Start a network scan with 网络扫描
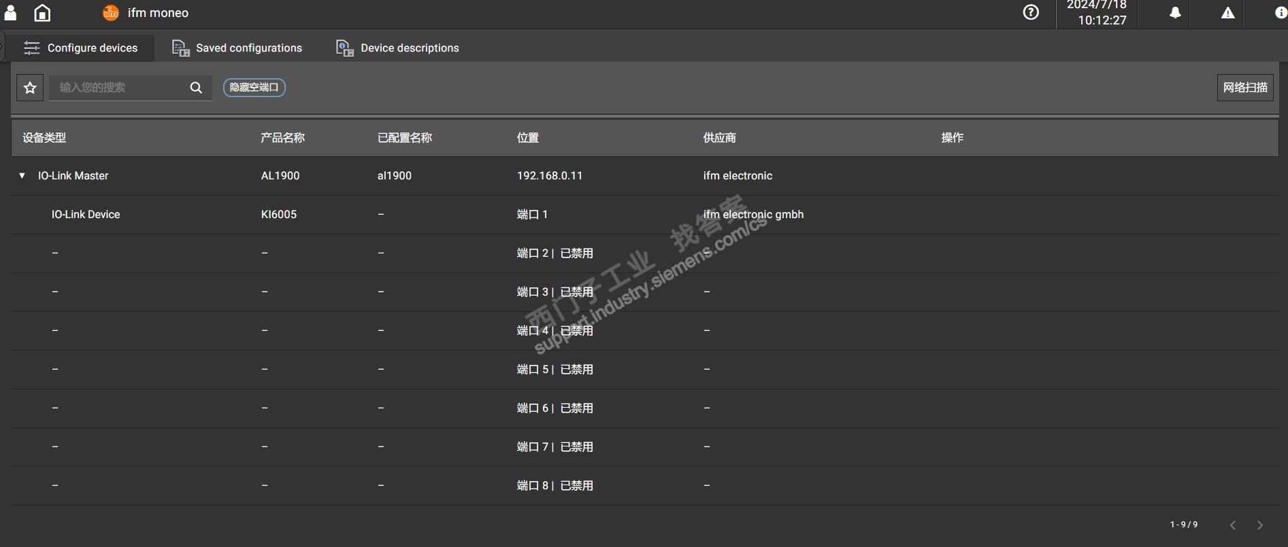1288x547 pixels. [x=1245, y=88]
